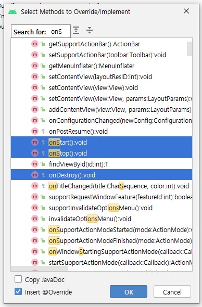Click method icon beside supportRequestWindowFeature
The image size is (202, 307).
pyautogui.click(x=35, y=197)
